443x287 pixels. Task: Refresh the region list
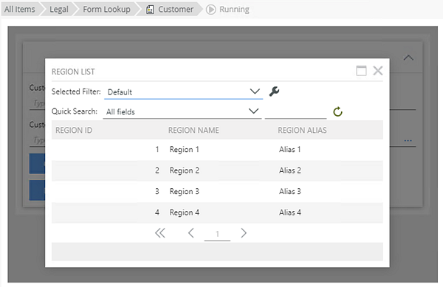click(x=337, y=111)
